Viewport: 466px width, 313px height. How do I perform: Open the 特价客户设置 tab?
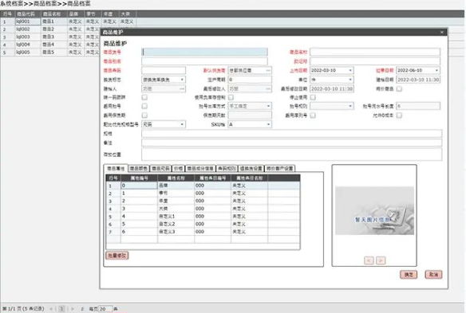[279, 169]
